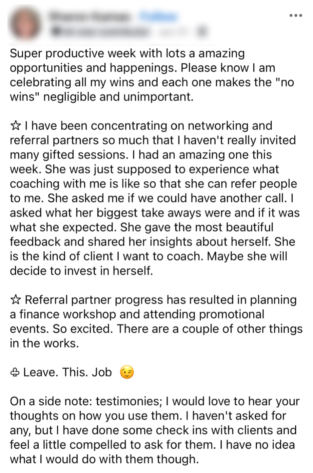The height and width of the screenshot is (473, 313).
Task: Tap the blurred icon beside the post timestamp
Action: pyautogui.click(x=202, y=32)
